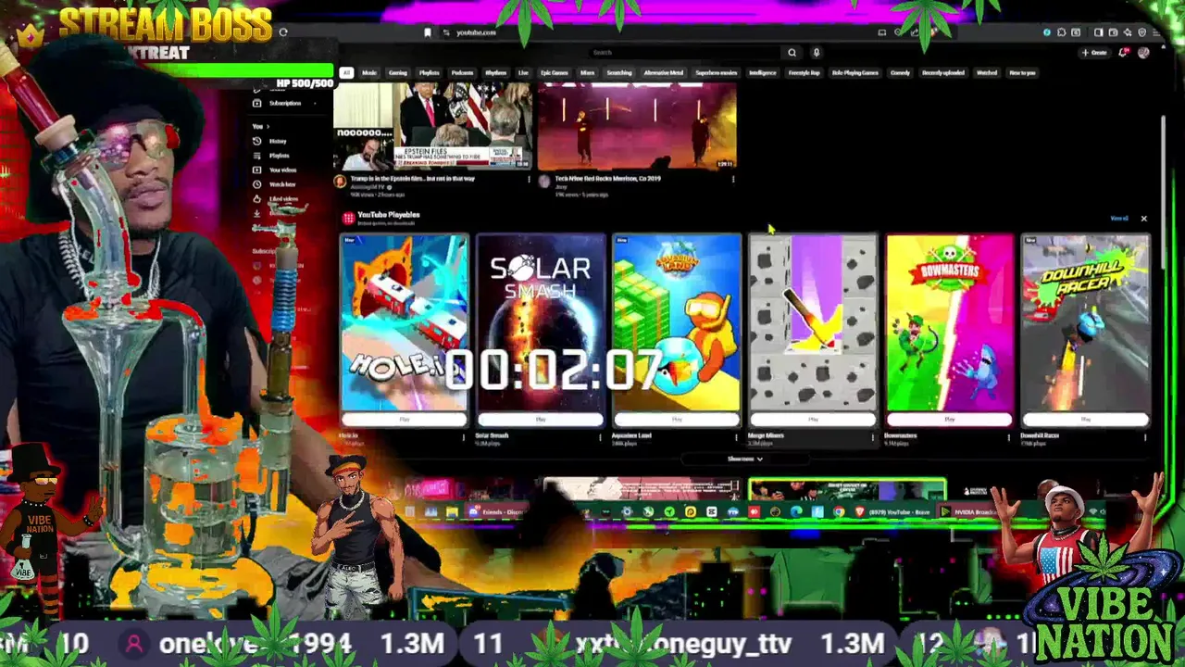This screenshot has width=1185, height=667.
Task: Select the Alternative Metal filter chip
Action: [x=663, y=72]
